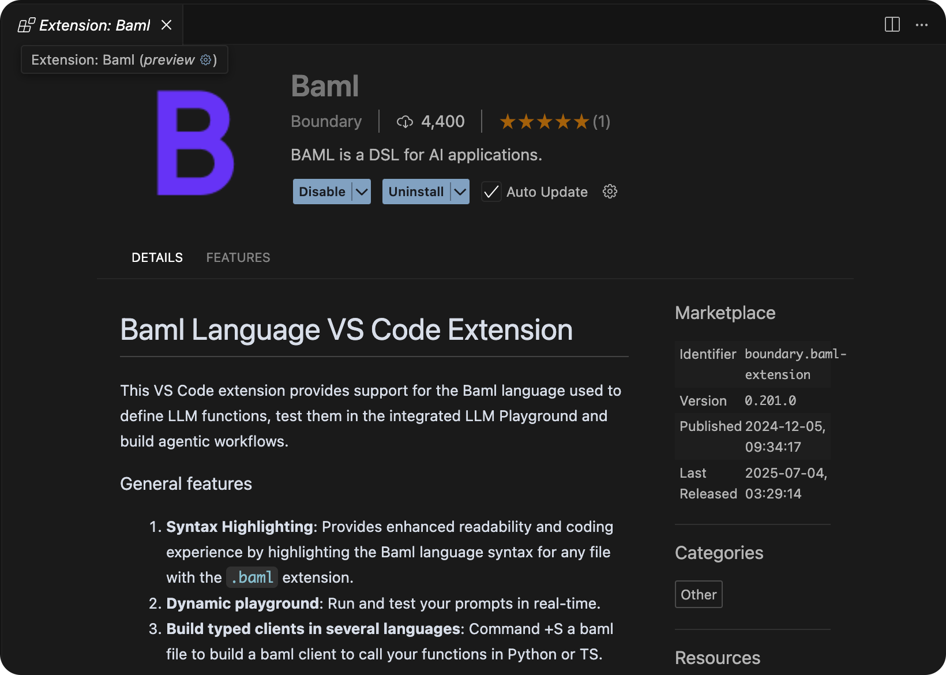Click the Uninstall button
Viewport: 946px width, 675px height.
(x=416, y=192)
